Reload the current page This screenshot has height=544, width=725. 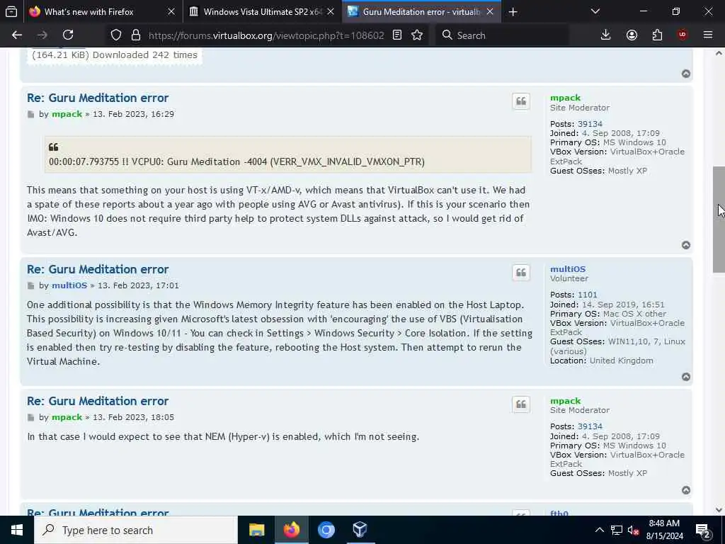click(68, 35)
